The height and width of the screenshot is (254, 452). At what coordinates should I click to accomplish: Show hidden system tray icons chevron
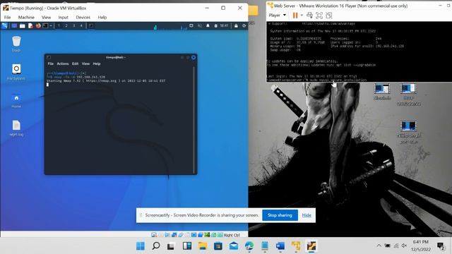(x=379, y=246)
